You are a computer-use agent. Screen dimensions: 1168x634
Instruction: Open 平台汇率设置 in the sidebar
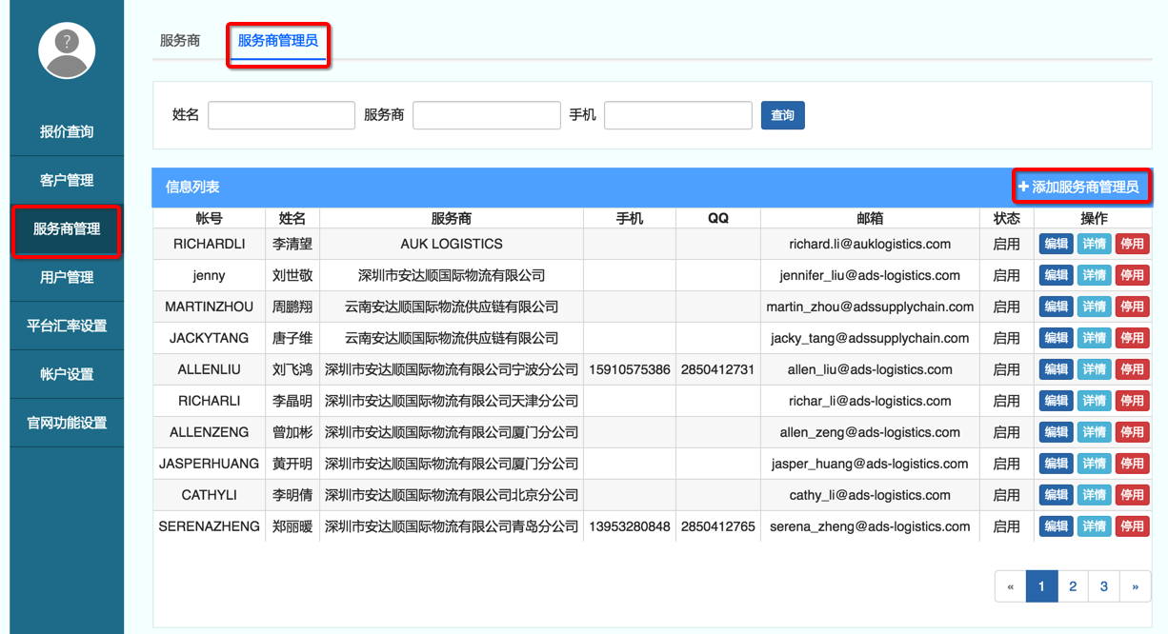(x=67, y=326)
